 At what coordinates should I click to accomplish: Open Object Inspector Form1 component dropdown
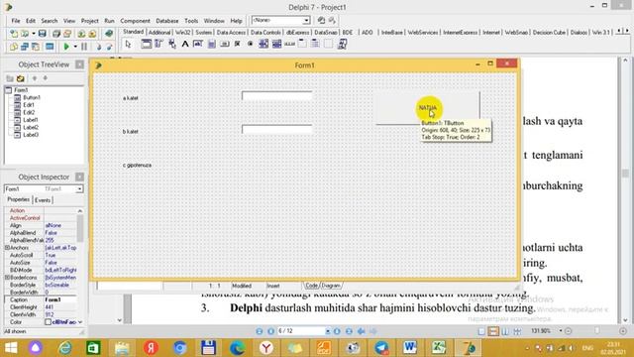point(79,189)
